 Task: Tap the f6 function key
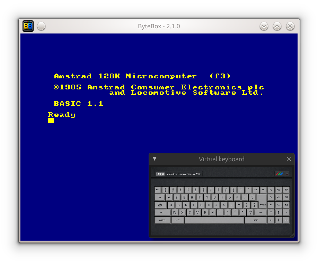point(286,197)
